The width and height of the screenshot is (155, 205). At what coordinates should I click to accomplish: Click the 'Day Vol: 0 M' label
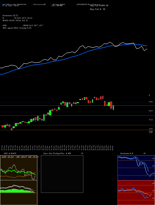[97, 9]
